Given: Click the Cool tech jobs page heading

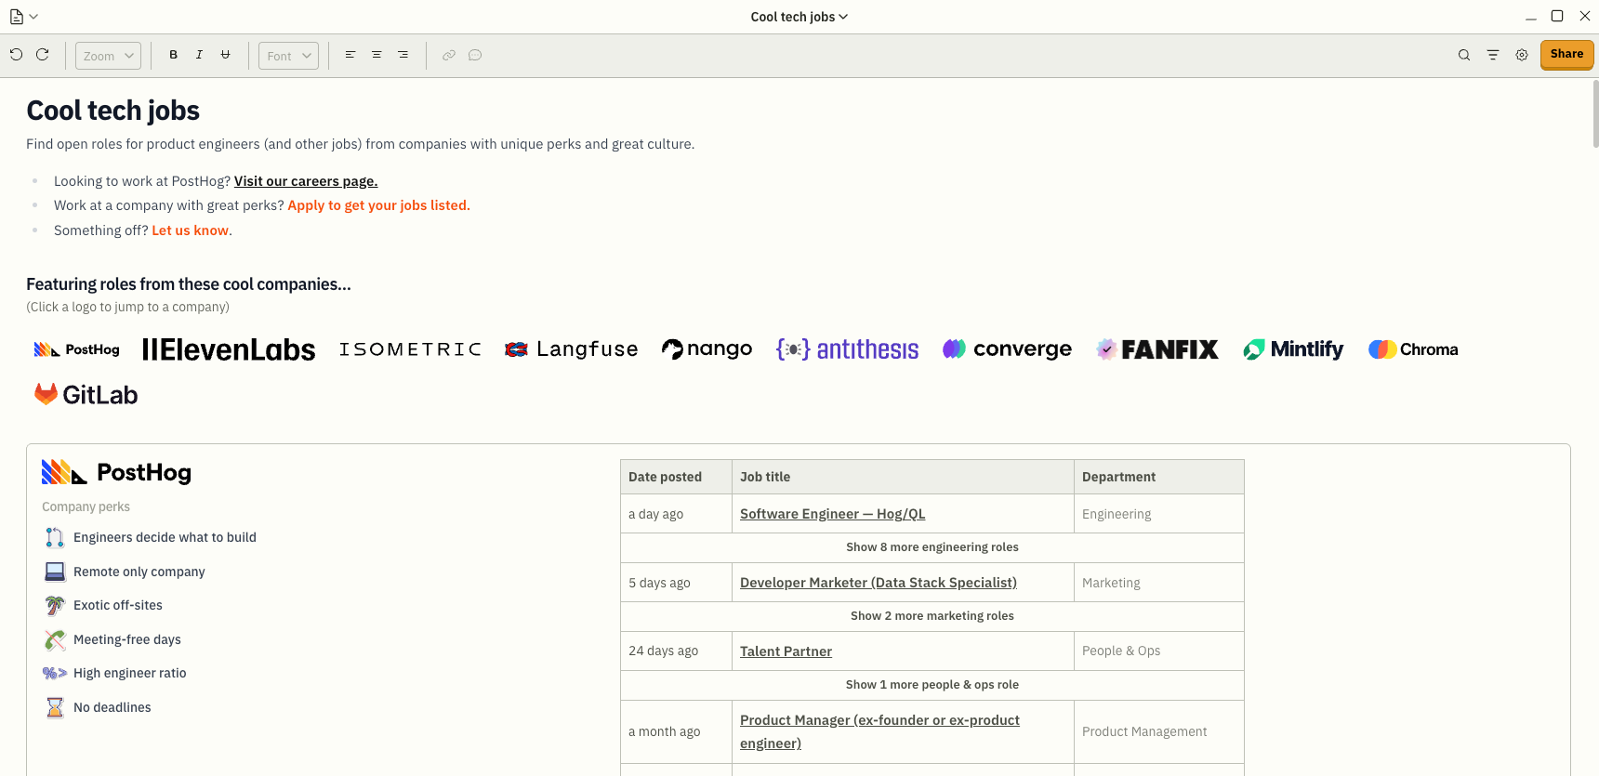Looking at the screenshot, I should (x=113, y=111).
